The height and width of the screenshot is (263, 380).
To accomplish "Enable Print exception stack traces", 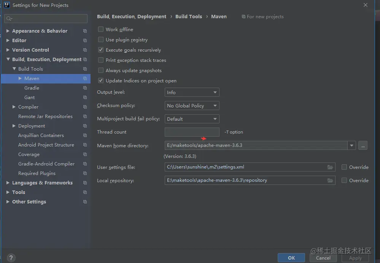I will pyautogui.click(x=100, y=60).
